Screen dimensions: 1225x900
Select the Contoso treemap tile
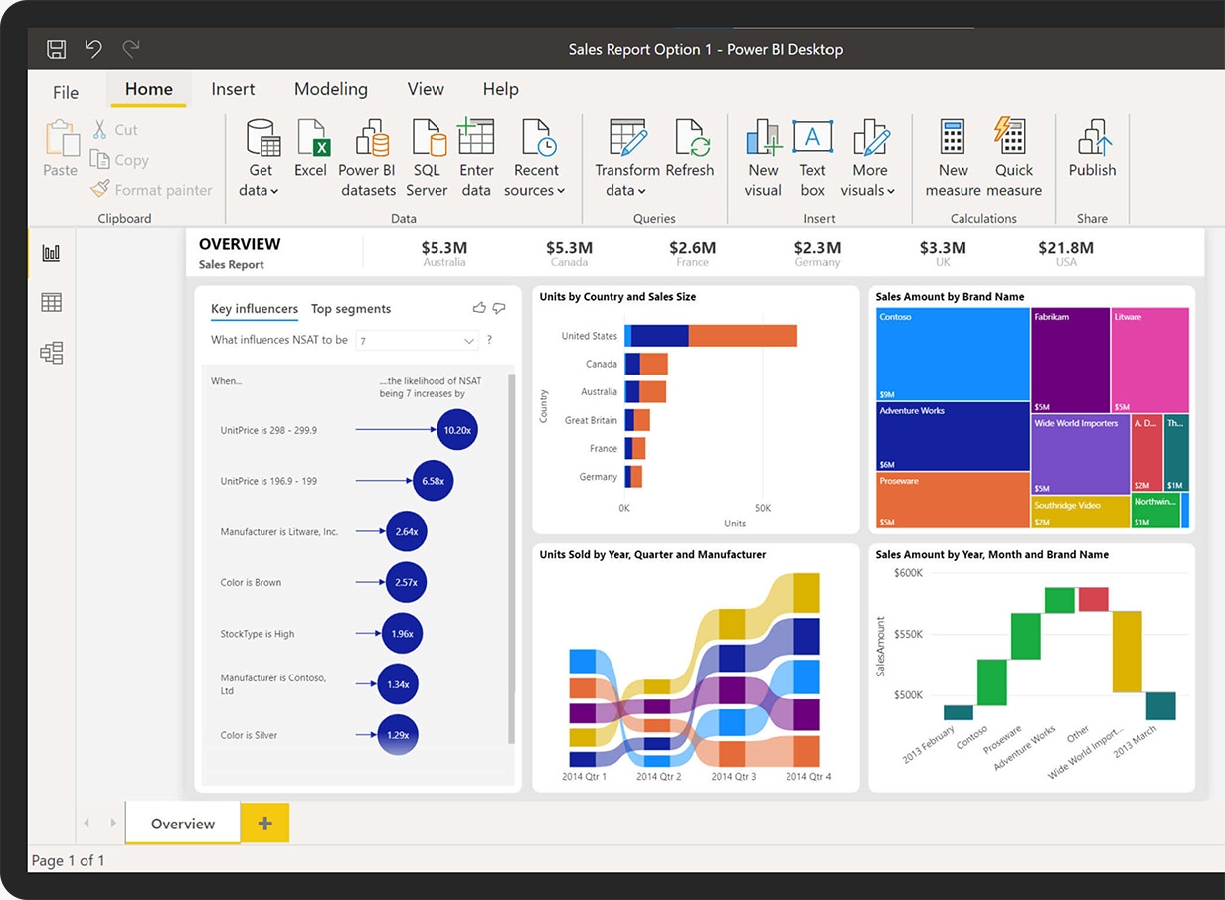click(x=953, y=353)
